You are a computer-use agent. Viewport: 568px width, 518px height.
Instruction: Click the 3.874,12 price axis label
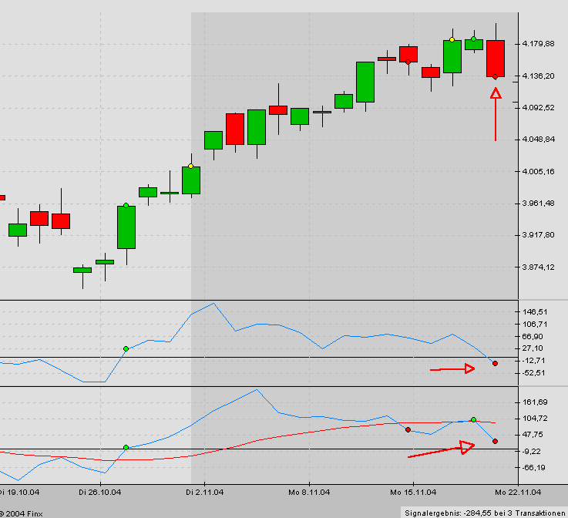click(538, 267)
